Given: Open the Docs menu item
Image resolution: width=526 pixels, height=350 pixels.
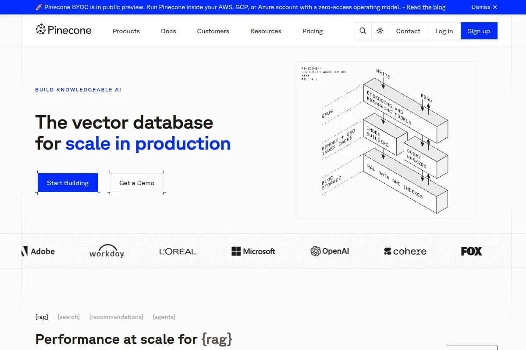Looking at the screenshot, I should [x=168, y=31].
